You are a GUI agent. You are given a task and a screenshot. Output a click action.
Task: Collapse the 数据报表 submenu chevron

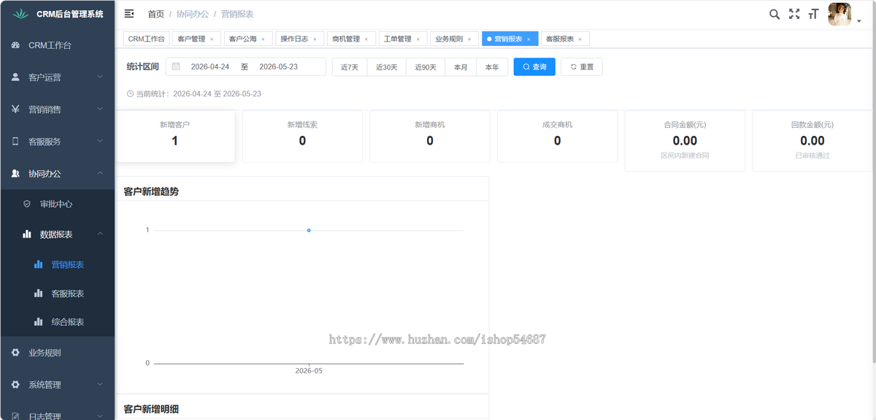point(100,234)
